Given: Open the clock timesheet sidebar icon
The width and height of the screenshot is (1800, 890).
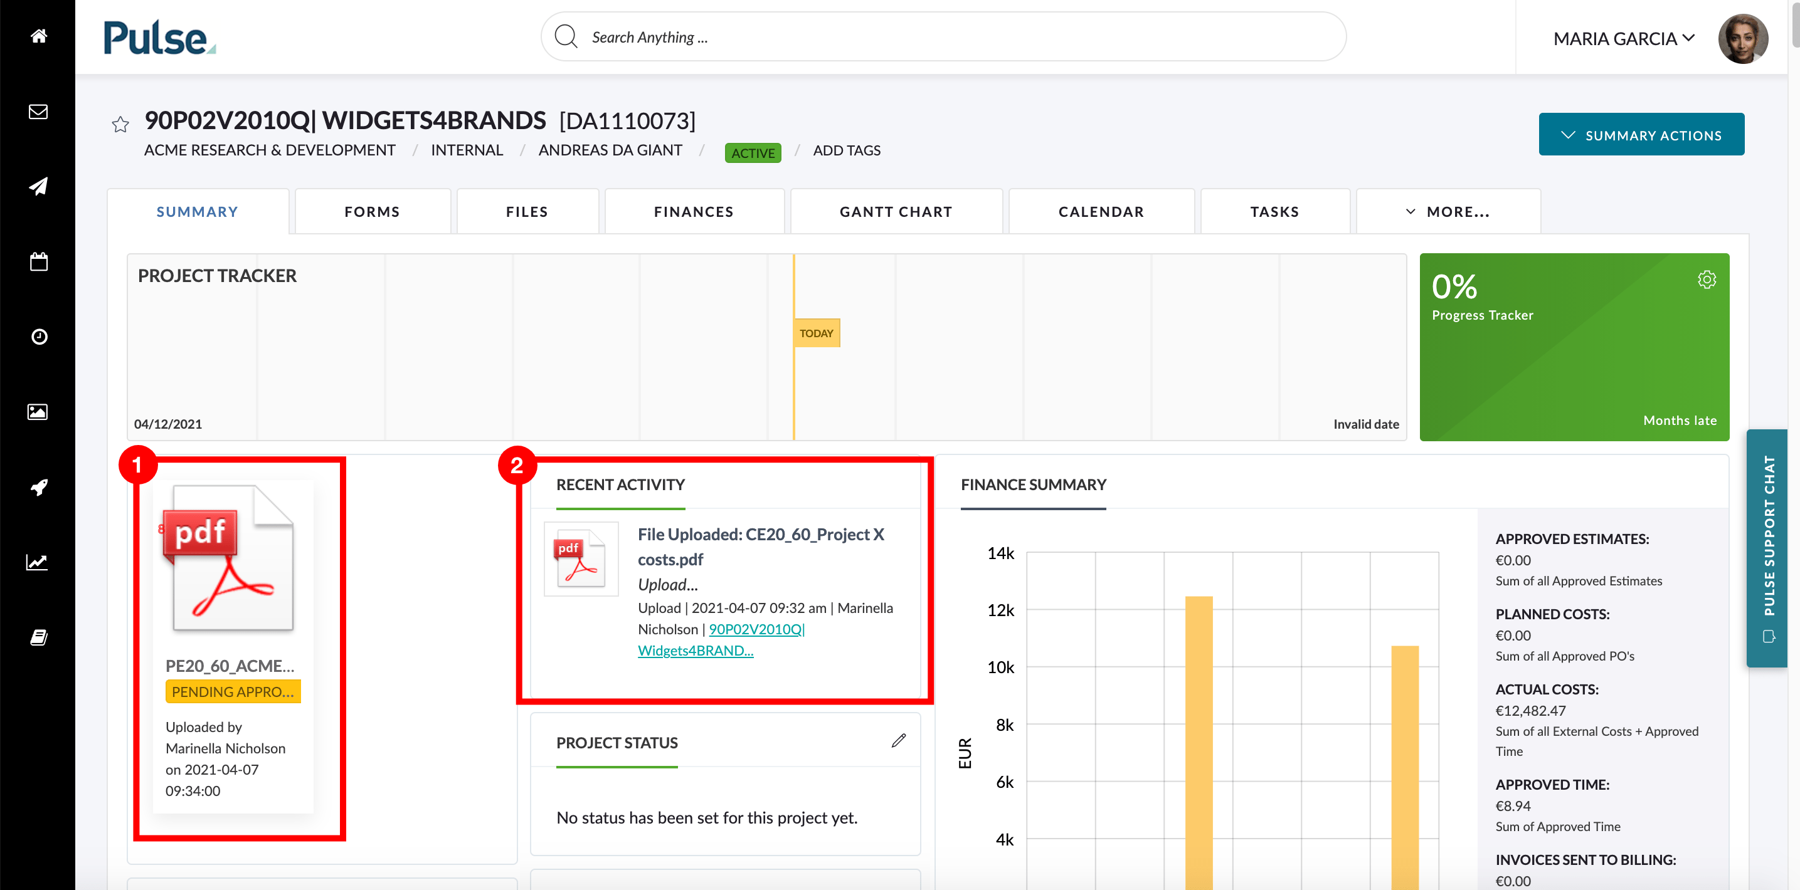Looking at the screenshot, I should tap(39, 337).
